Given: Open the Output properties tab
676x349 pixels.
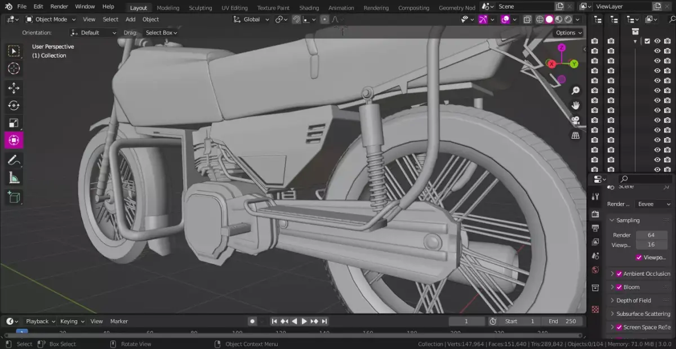Looking at the screenshot, I should click(x=595, y=228).
